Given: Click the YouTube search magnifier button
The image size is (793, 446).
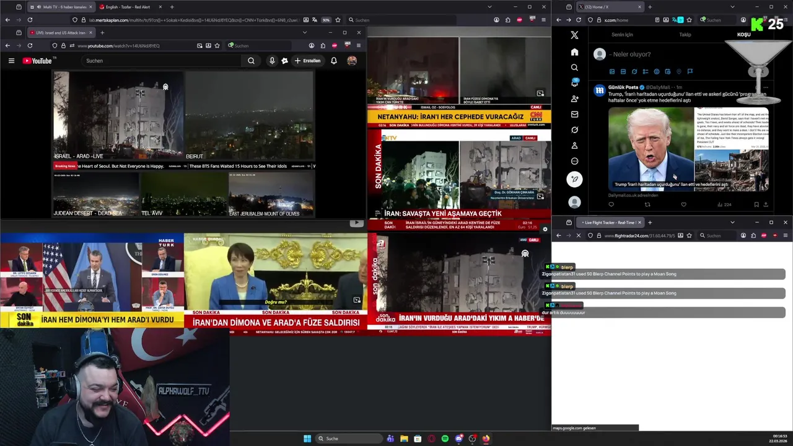Looking at the screenshot, I should 251,61.
